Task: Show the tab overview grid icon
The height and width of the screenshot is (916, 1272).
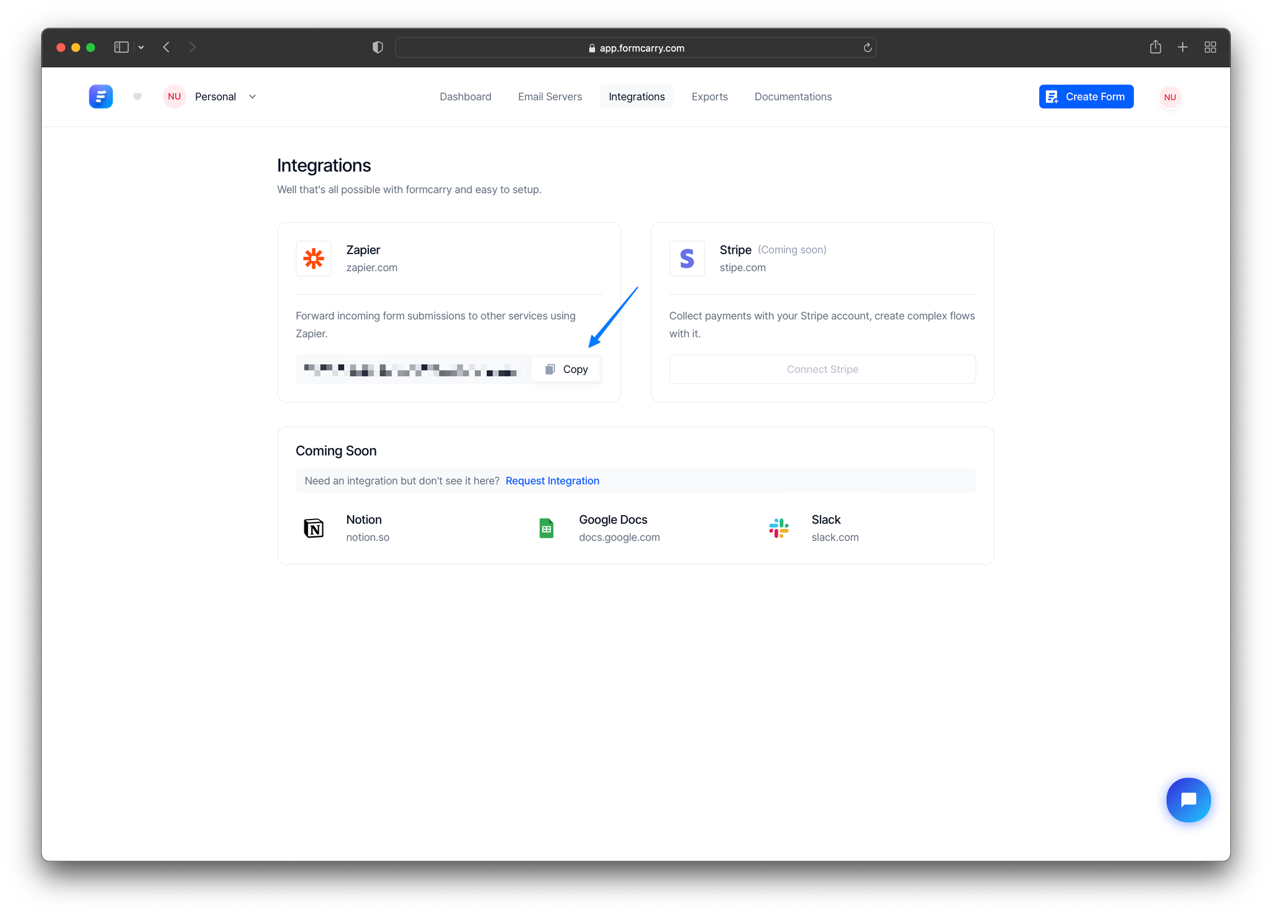Action: coord(1210,47)
